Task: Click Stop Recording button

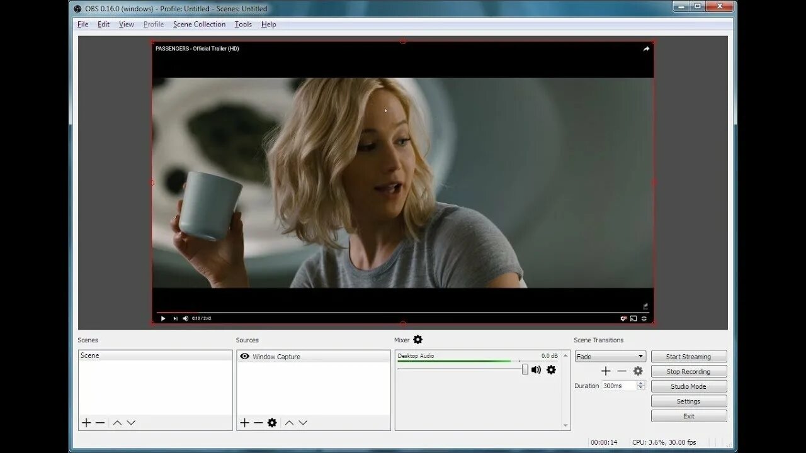Action: tap(689, 372)
